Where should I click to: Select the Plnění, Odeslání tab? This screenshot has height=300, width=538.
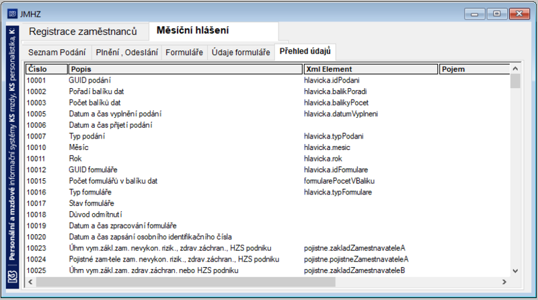[126, 52]
